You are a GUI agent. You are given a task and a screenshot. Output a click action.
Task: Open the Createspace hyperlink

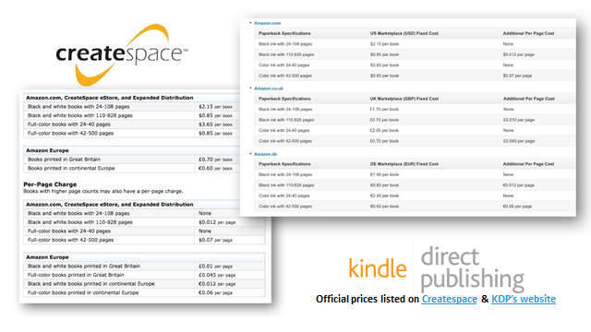click(x=450, y=299)
